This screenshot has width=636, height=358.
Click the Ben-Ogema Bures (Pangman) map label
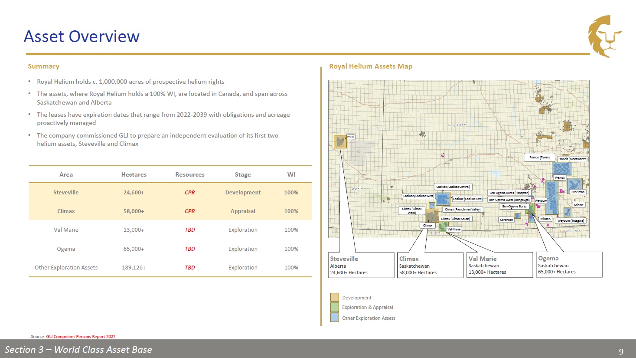click(x=509, y=193)
